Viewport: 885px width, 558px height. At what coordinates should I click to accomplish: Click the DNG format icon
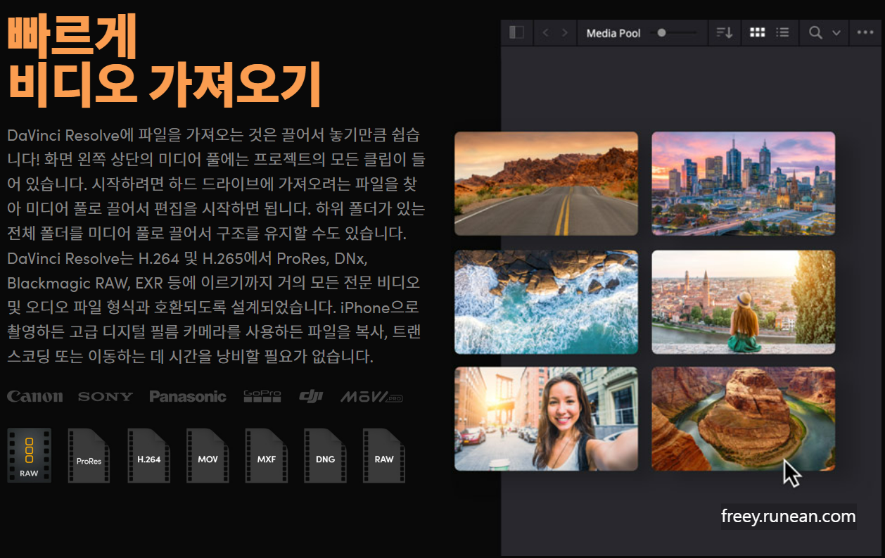pyautogui.click(x=325, y=455)
